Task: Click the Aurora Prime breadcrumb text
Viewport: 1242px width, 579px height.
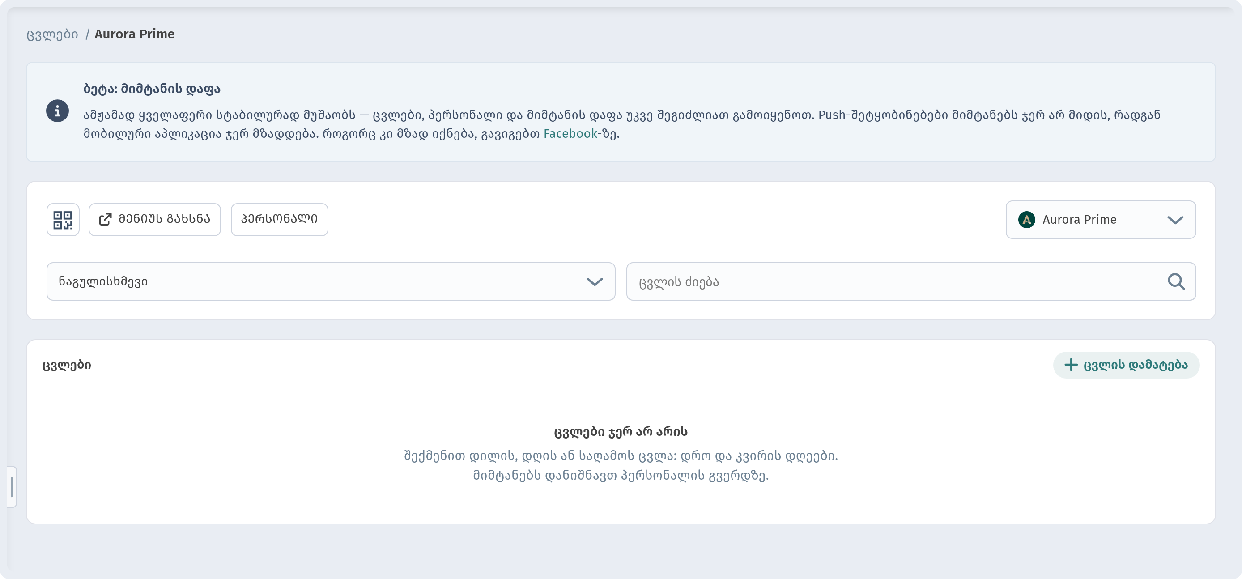Action: [x=135, y=34]
